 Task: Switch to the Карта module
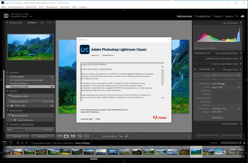218,16
